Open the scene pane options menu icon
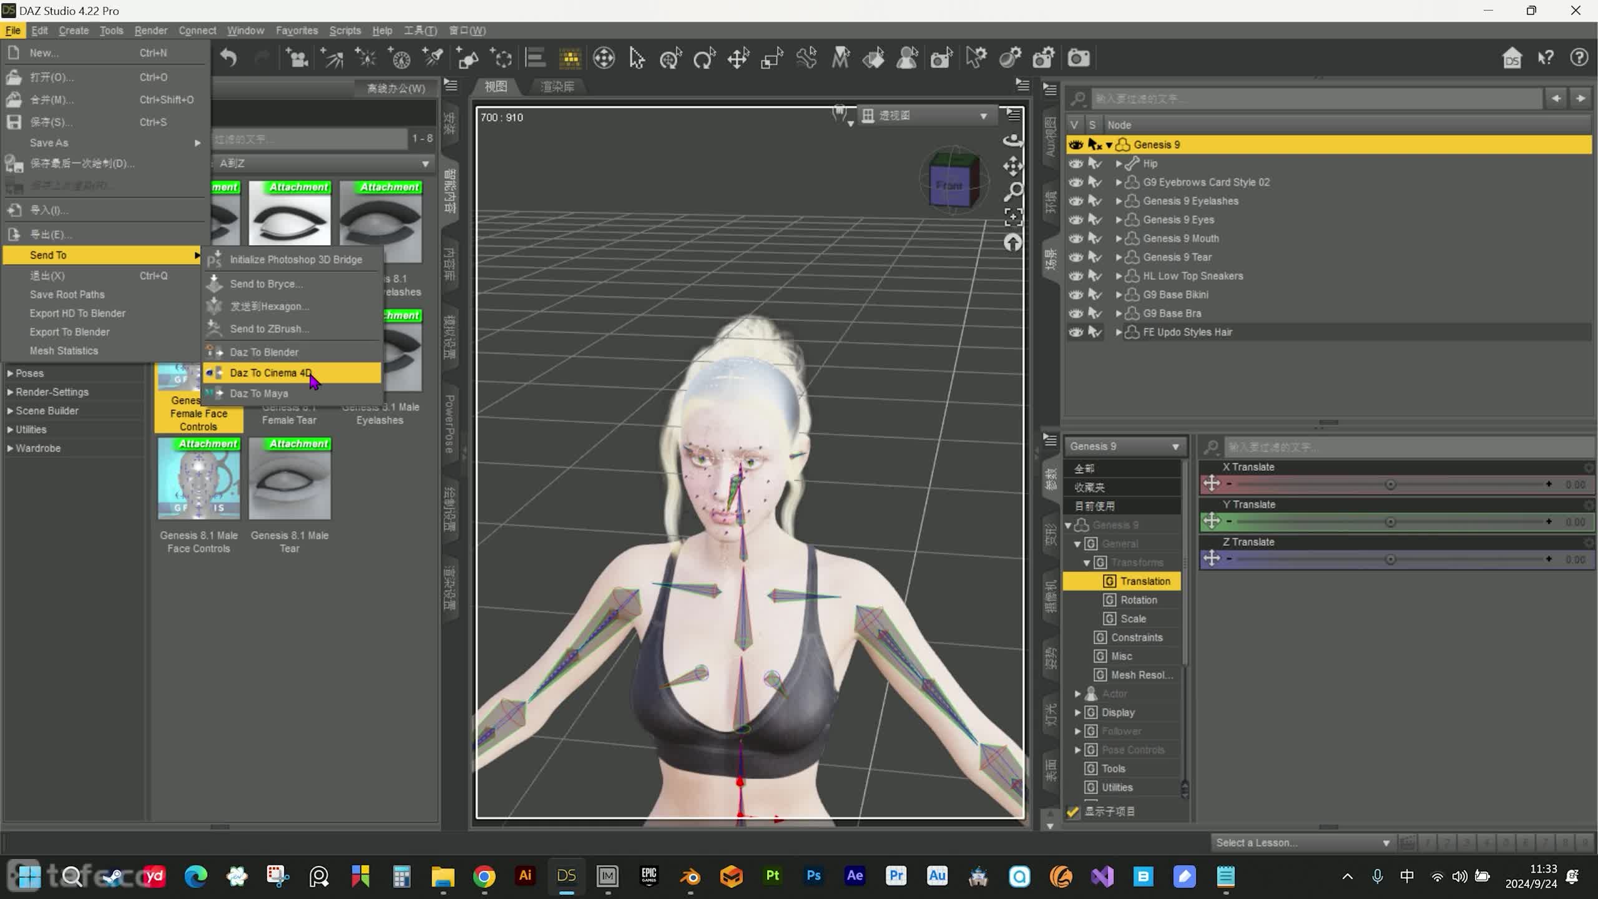This screenshot has height=899, width=1598. [1050, 90]
